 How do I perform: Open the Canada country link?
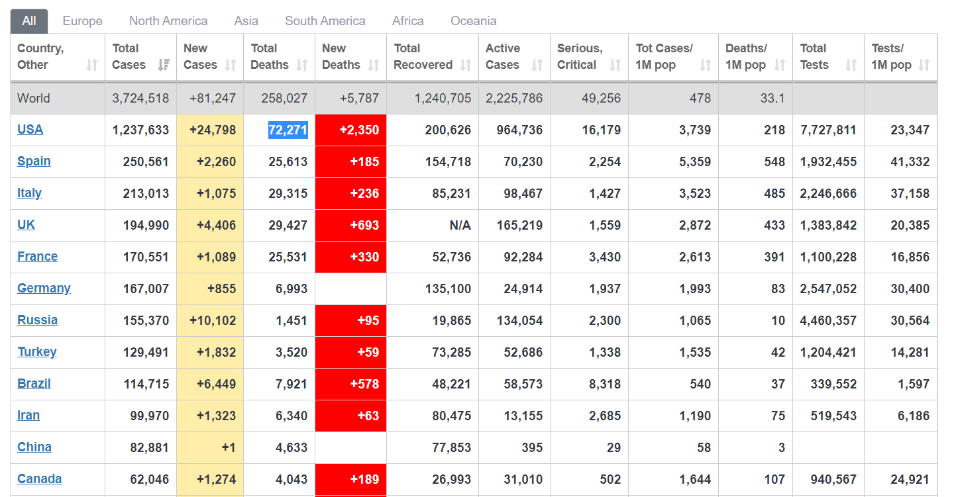[x=39, y=478]
